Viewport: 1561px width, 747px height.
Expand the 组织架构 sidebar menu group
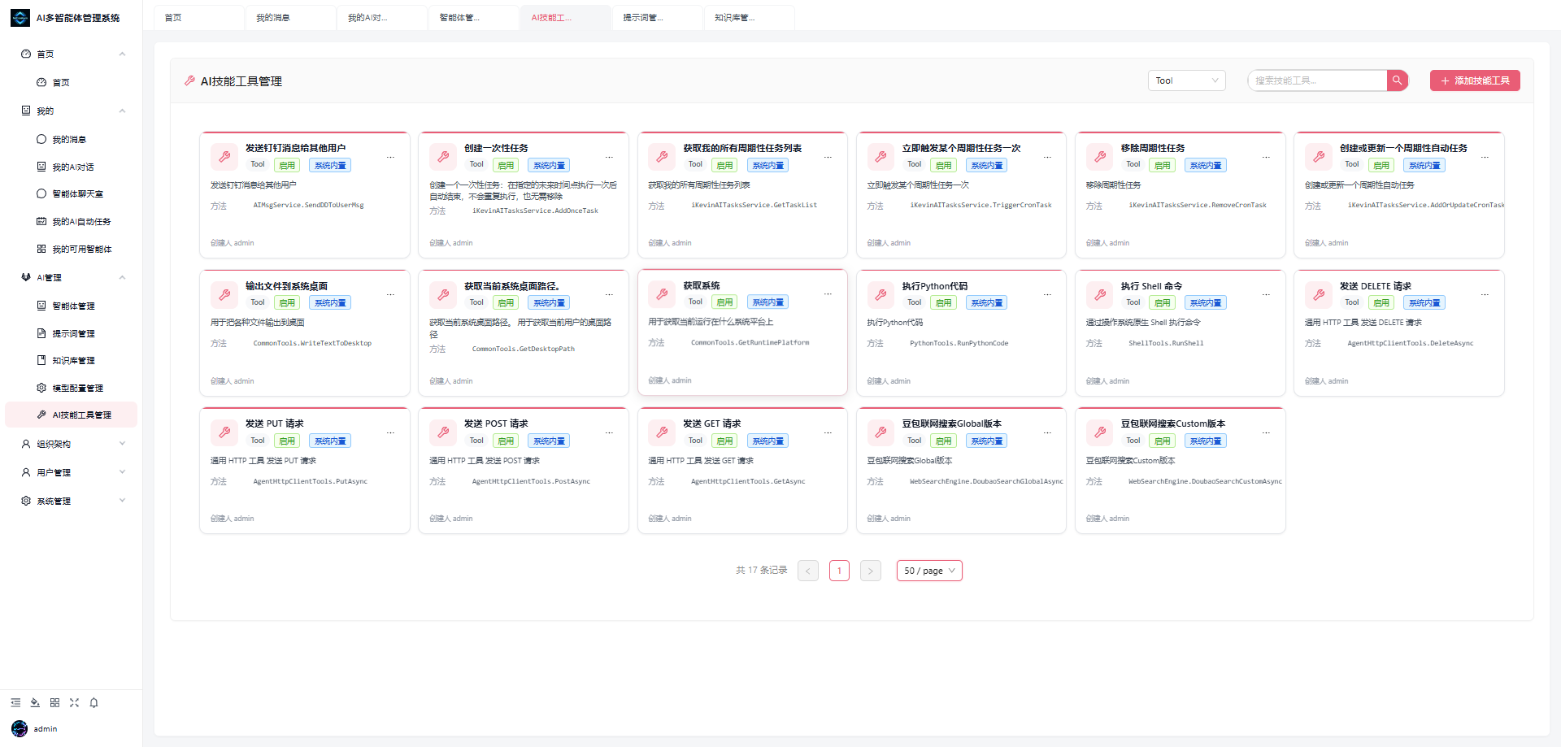(73, 444)
